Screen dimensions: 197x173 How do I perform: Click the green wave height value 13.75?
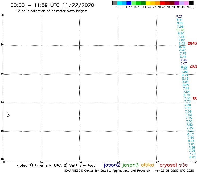pos(180,30)
